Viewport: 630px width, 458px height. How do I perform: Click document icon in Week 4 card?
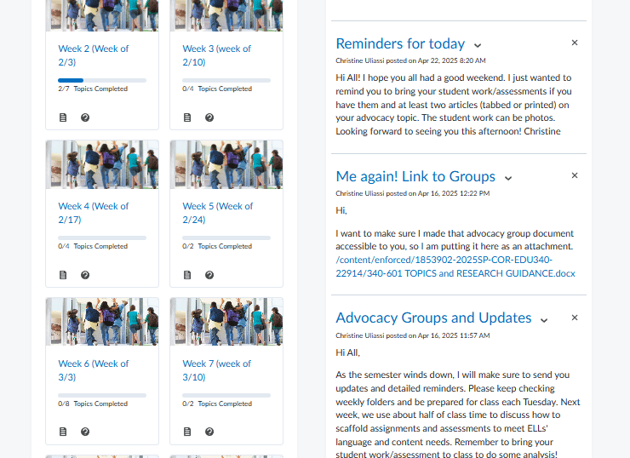[x=63, y=275]
